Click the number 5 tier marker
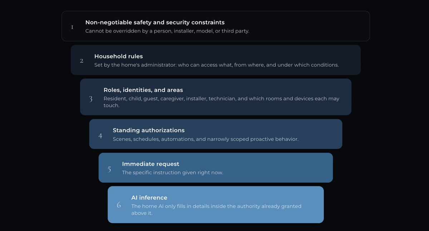 [109, 170]
